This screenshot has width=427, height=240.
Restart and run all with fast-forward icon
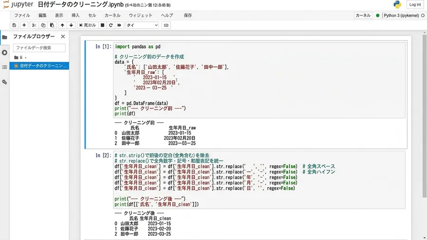[x=119, y=25]
